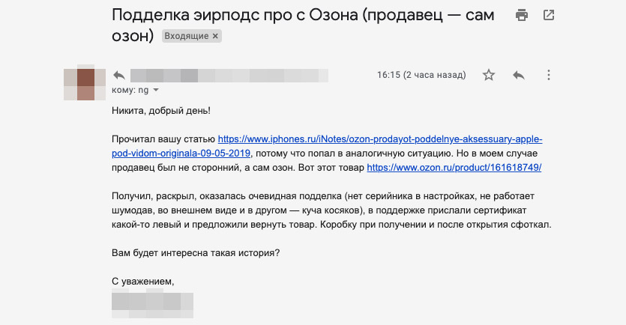Image resolution: width=626 pixels, height=325 pixels.
Task: Star this message
Action: click(x=489, y=75)
